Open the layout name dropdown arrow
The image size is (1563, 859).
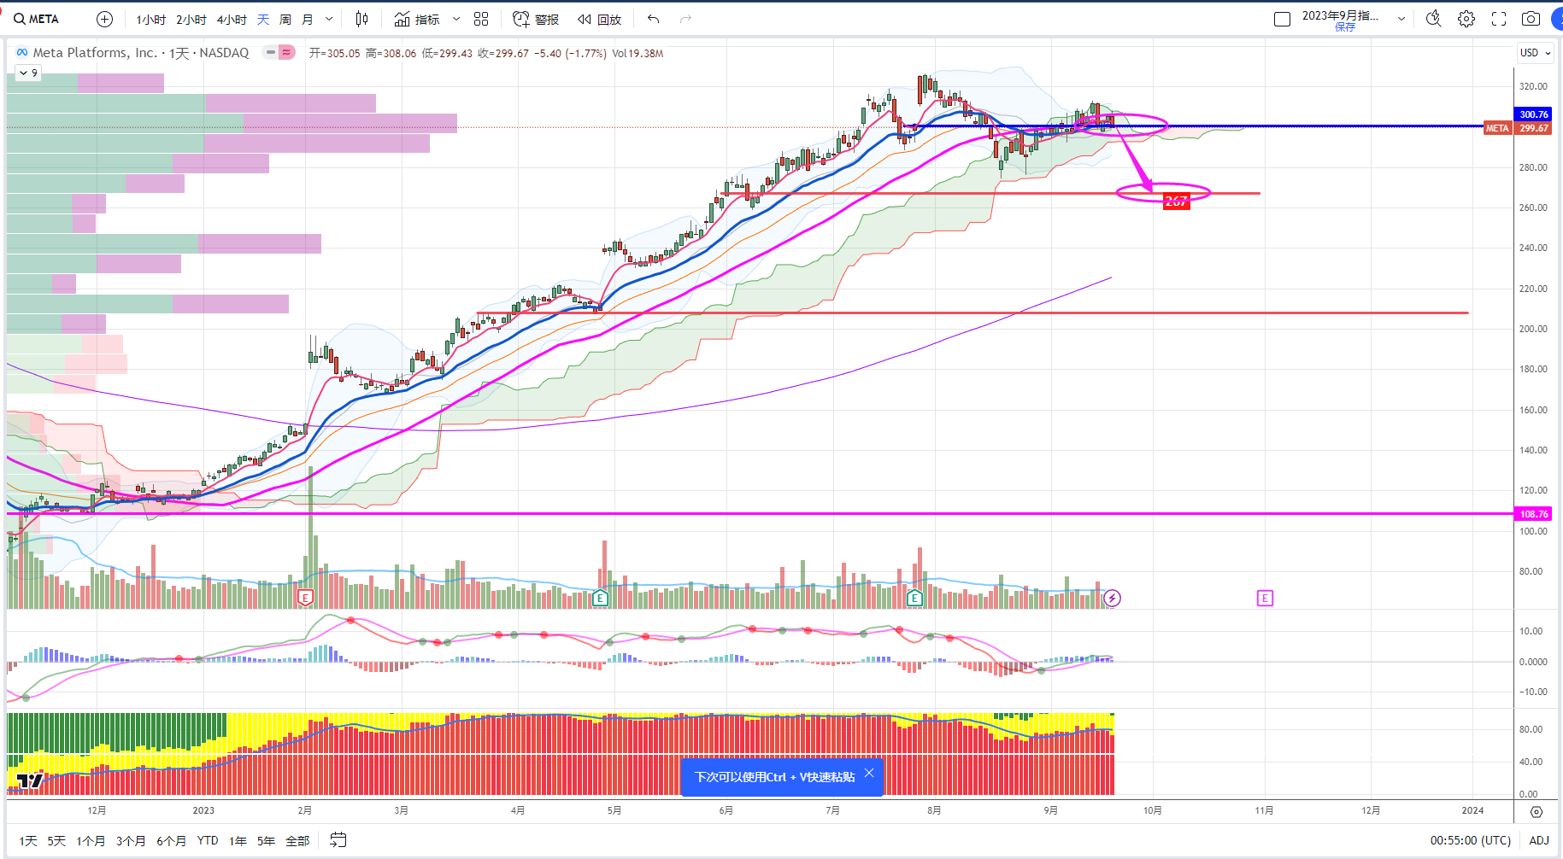[x=1401, y=19]
